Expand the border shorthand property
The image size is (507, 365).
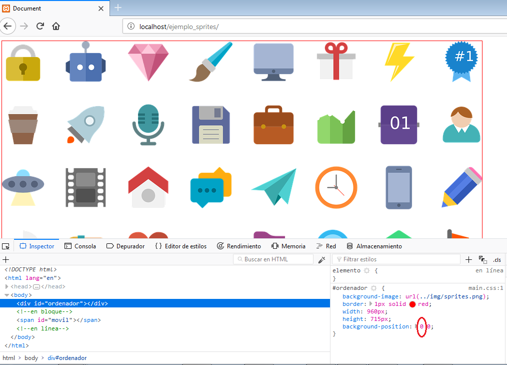click(x=370, y=304)
